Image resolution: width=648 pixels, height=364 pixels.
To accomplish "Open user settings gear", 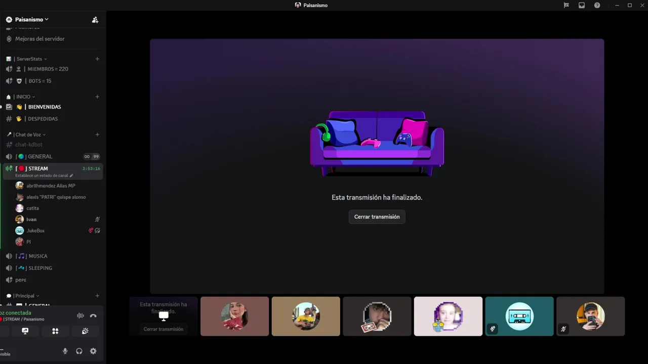I will pos(93,351).
